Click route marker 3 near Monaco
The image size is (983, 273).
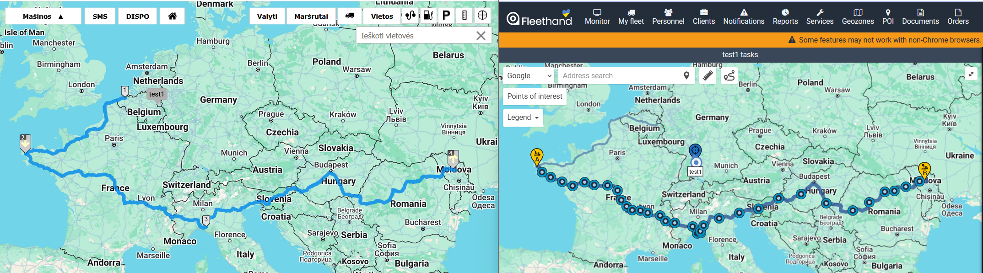206,220
